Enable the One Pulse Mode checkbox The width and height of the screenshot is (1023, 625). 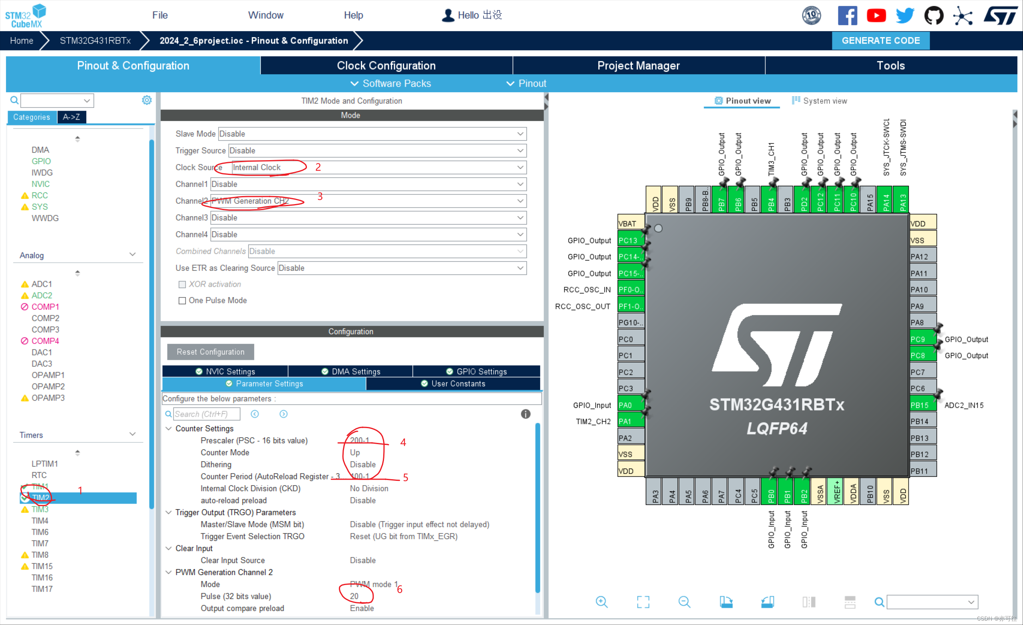coord(182,300)
